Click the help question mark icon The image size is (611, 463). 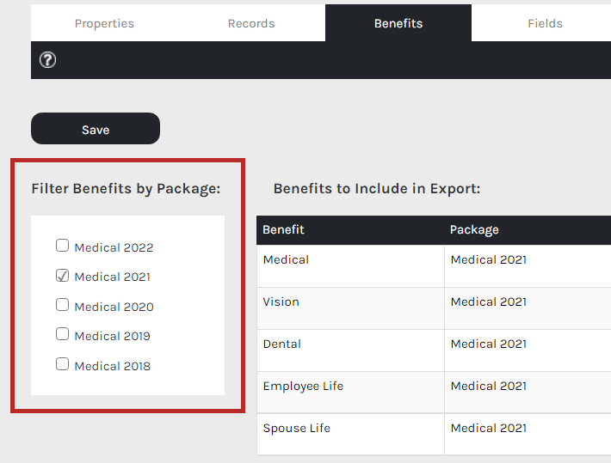48,60
